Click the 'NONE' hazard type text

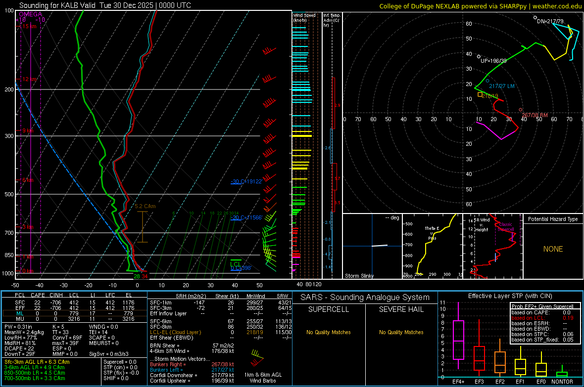pyautogui.click(x=553, y=249)
